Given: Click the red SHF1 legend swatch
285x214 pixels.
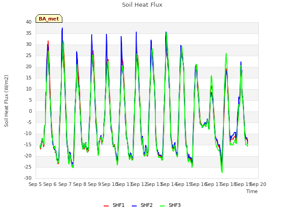Looking at the screenshot, I should pos(106,206).
